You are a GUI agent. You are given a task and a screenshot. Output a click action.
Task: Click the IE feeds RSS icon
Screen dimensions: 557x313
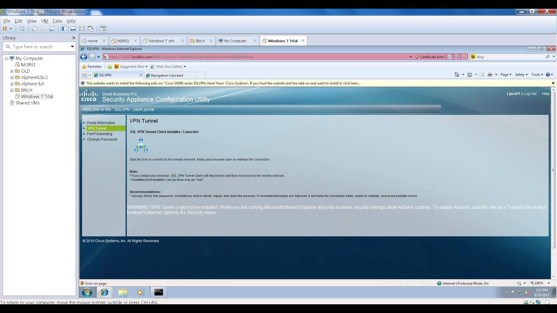point(470,75)
